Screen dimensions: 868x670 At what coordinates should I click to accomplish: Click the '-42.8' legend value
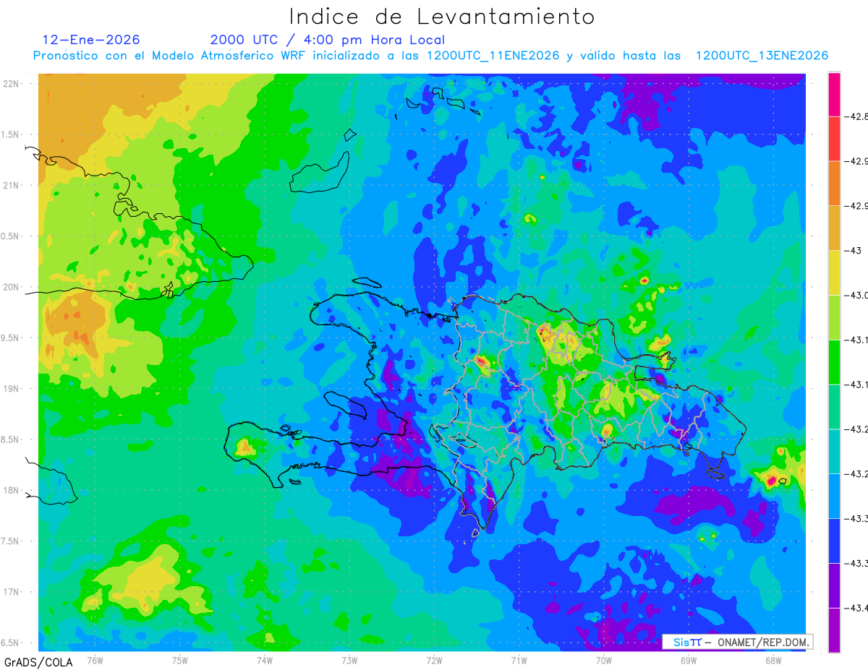point(856,116)
